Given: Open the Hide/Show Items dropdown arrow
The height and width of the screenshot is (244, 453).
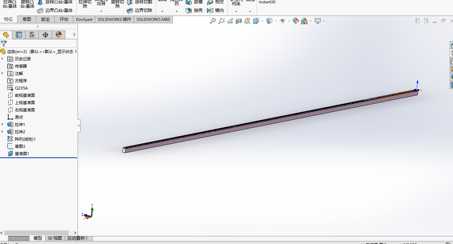Looking at the screenshot, I should [x=289, y=21].
